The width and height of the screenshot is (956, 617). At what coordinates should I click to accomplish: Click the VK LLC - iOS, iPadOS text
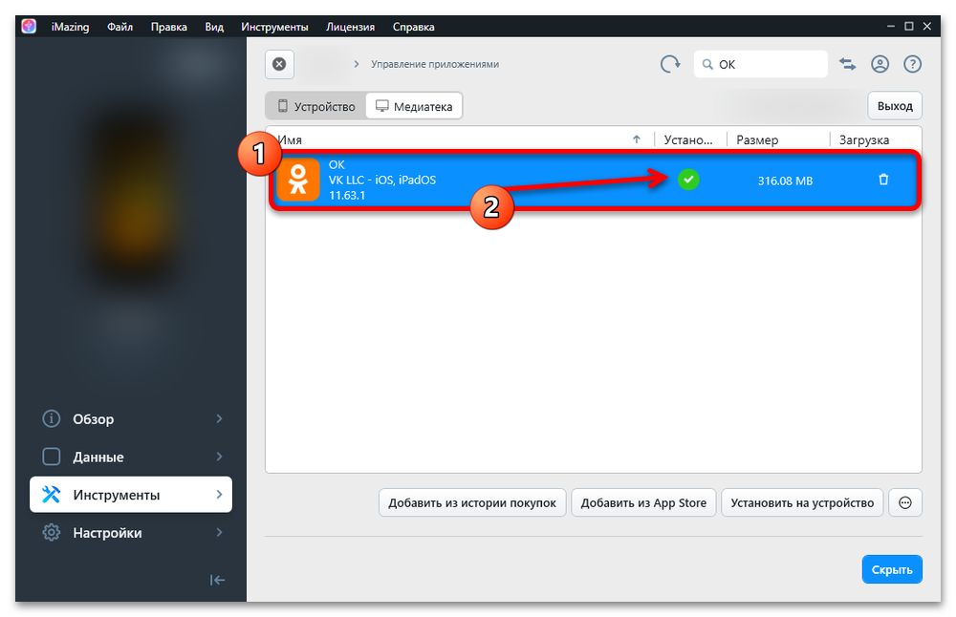coord(382,180)
